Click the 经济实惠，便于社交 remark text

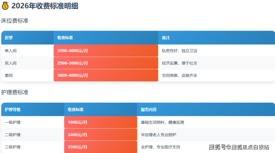179,63
